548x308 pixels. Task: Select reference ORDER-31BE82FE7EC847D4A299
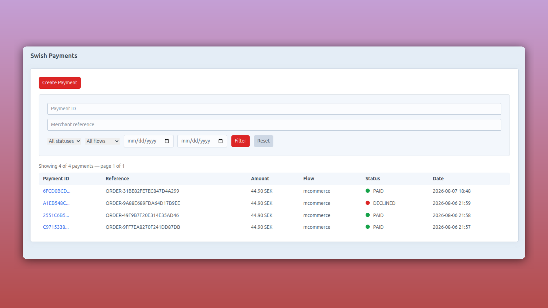(142, 191)
